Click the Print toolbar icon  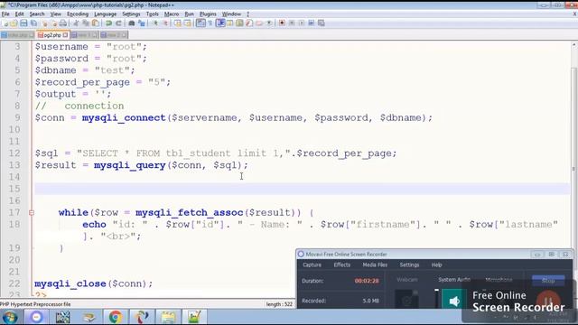(62, 23)
